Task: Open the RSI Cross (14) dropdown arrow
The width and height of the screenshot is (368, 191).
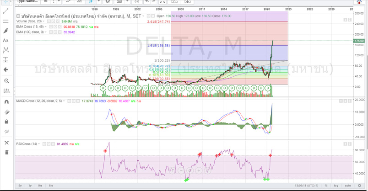Action: pyautogui.click(x=39, y=144)
